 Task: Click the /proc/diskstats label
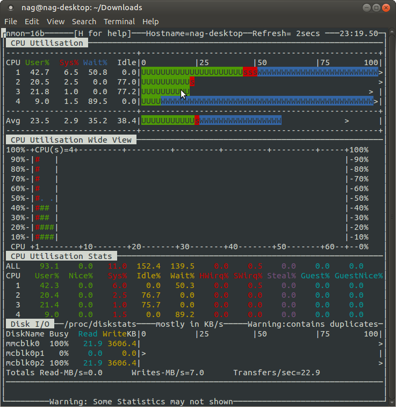[100, 324]
